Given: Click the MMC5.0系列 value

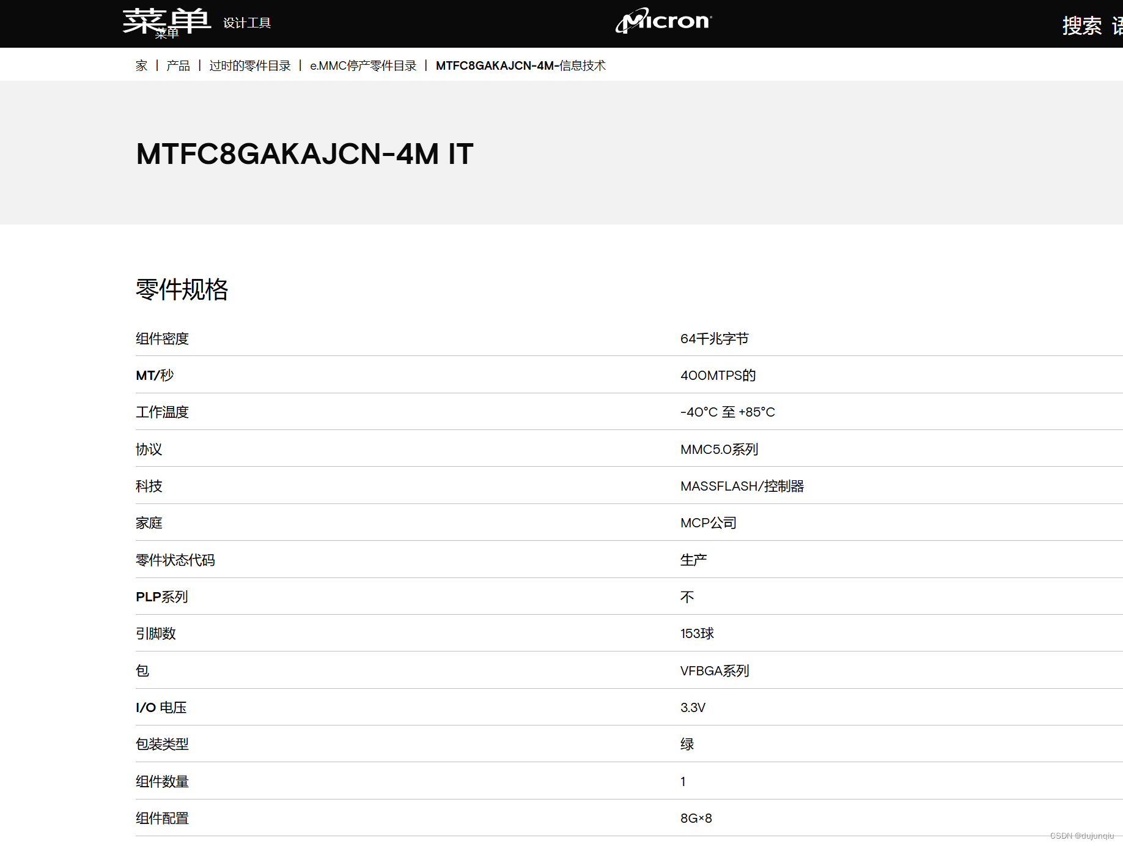Looking at the screenshot, I should (x=719, y=449).
